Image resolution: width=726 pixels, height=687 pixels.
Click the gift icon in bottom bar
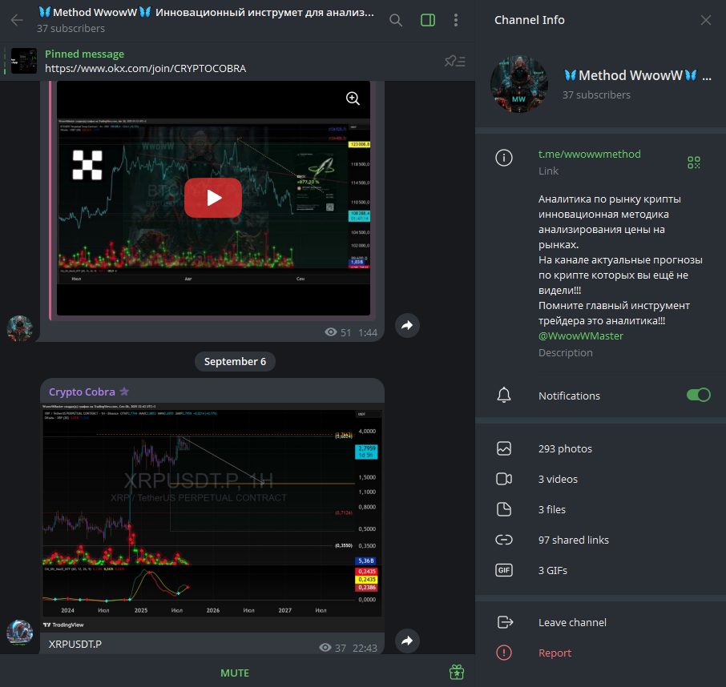457,672
